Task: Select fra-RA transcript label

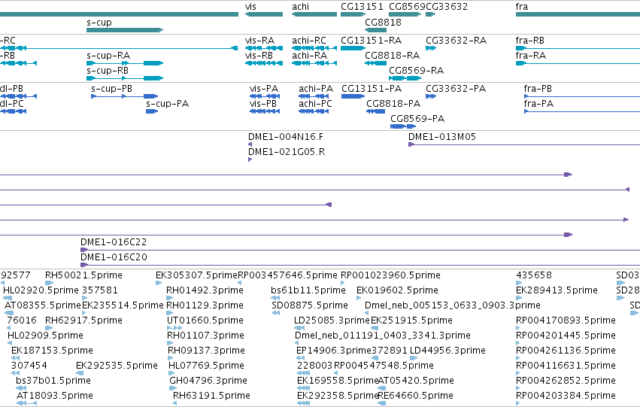Action: [x=531, y=56]
